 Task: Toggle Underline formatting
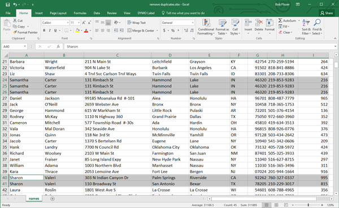(x=55, y=31)
